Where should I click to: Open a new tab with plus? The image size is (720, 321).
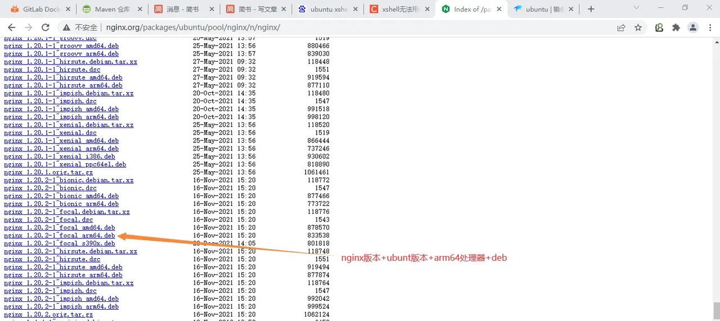click(591, 9)
